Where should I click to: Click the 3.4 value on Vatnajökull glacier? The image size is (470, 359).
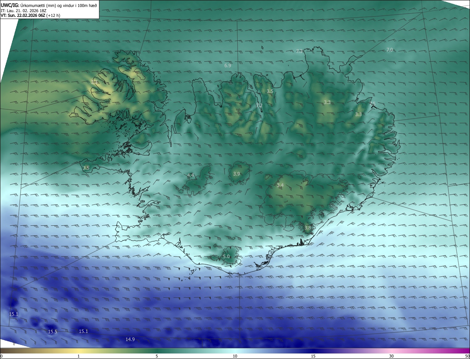pyautogui.click(x=280, y=185)
